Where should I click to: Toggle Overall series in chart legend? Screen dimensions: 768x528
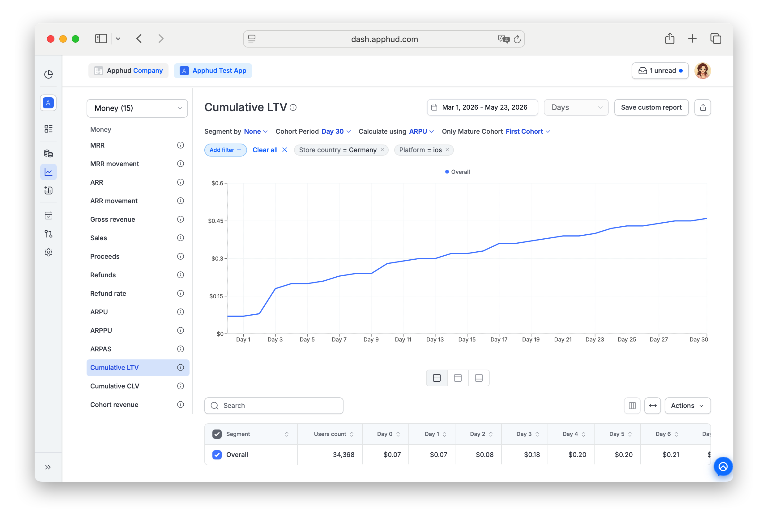(457, 172)
